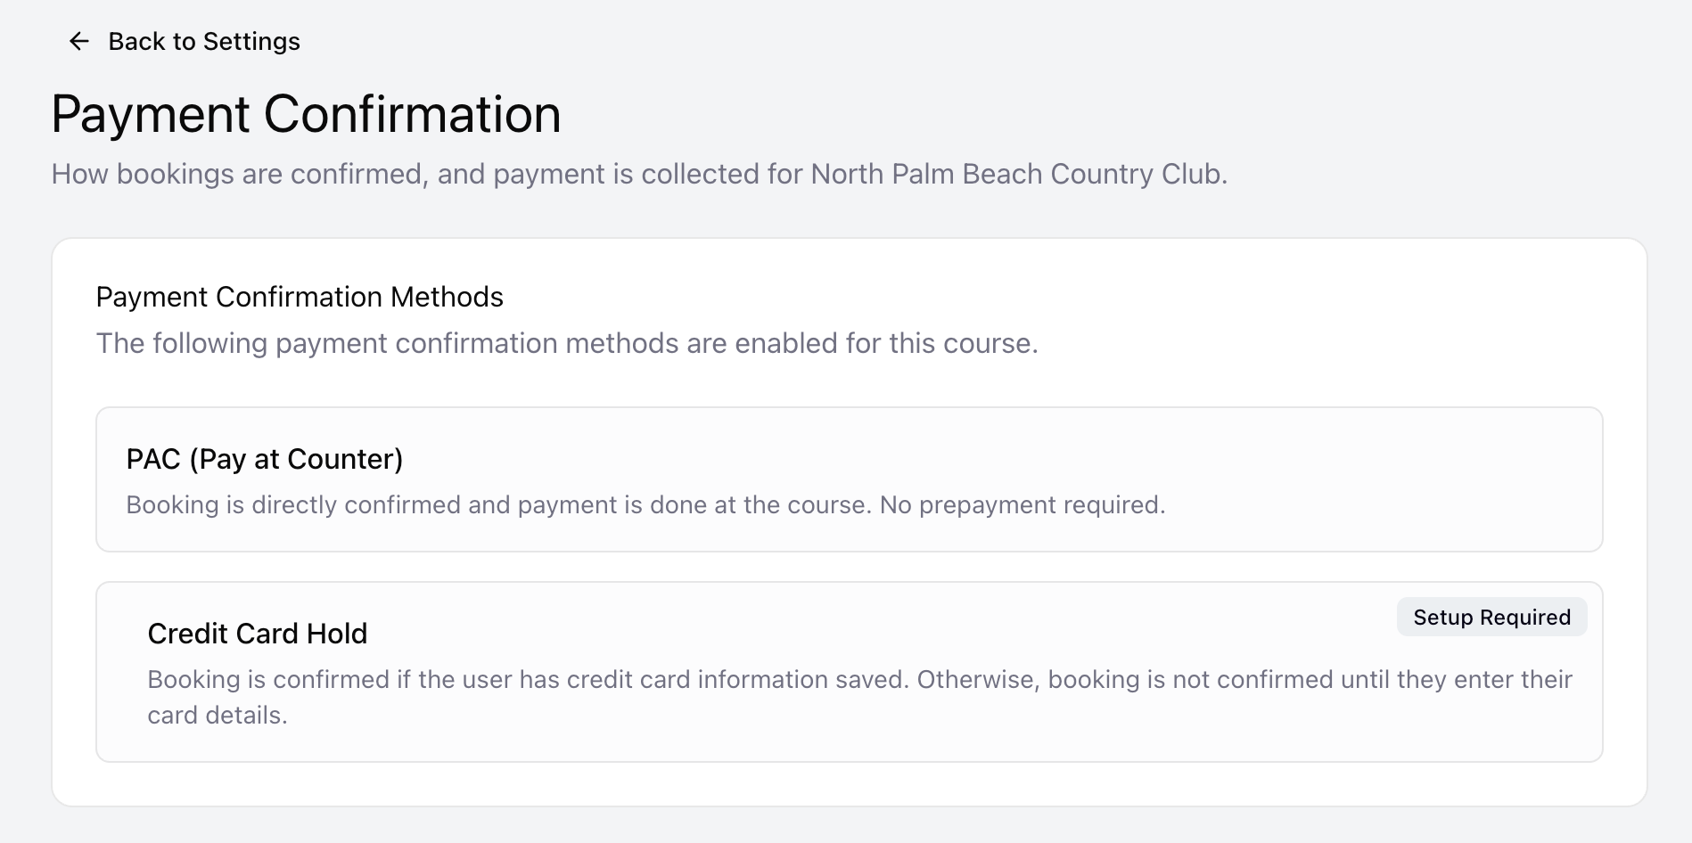Click the Payment Confirmation Methods section title
The height and width of the screenshot is (843, 1692).
point(300,297)
